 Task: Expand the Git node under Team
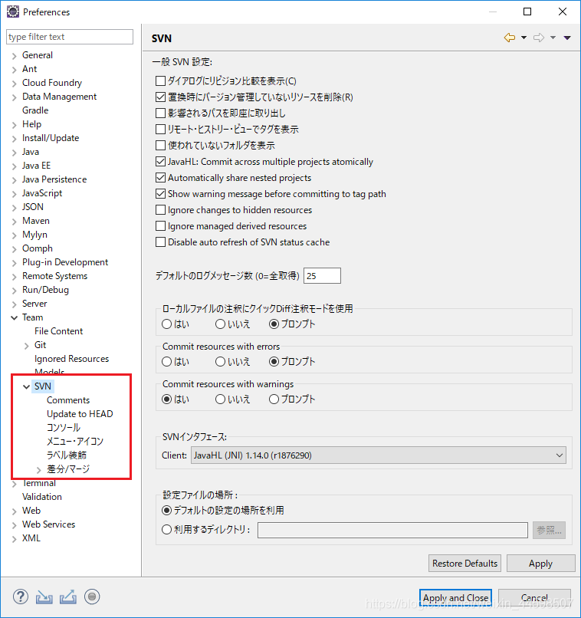point(26,346)
